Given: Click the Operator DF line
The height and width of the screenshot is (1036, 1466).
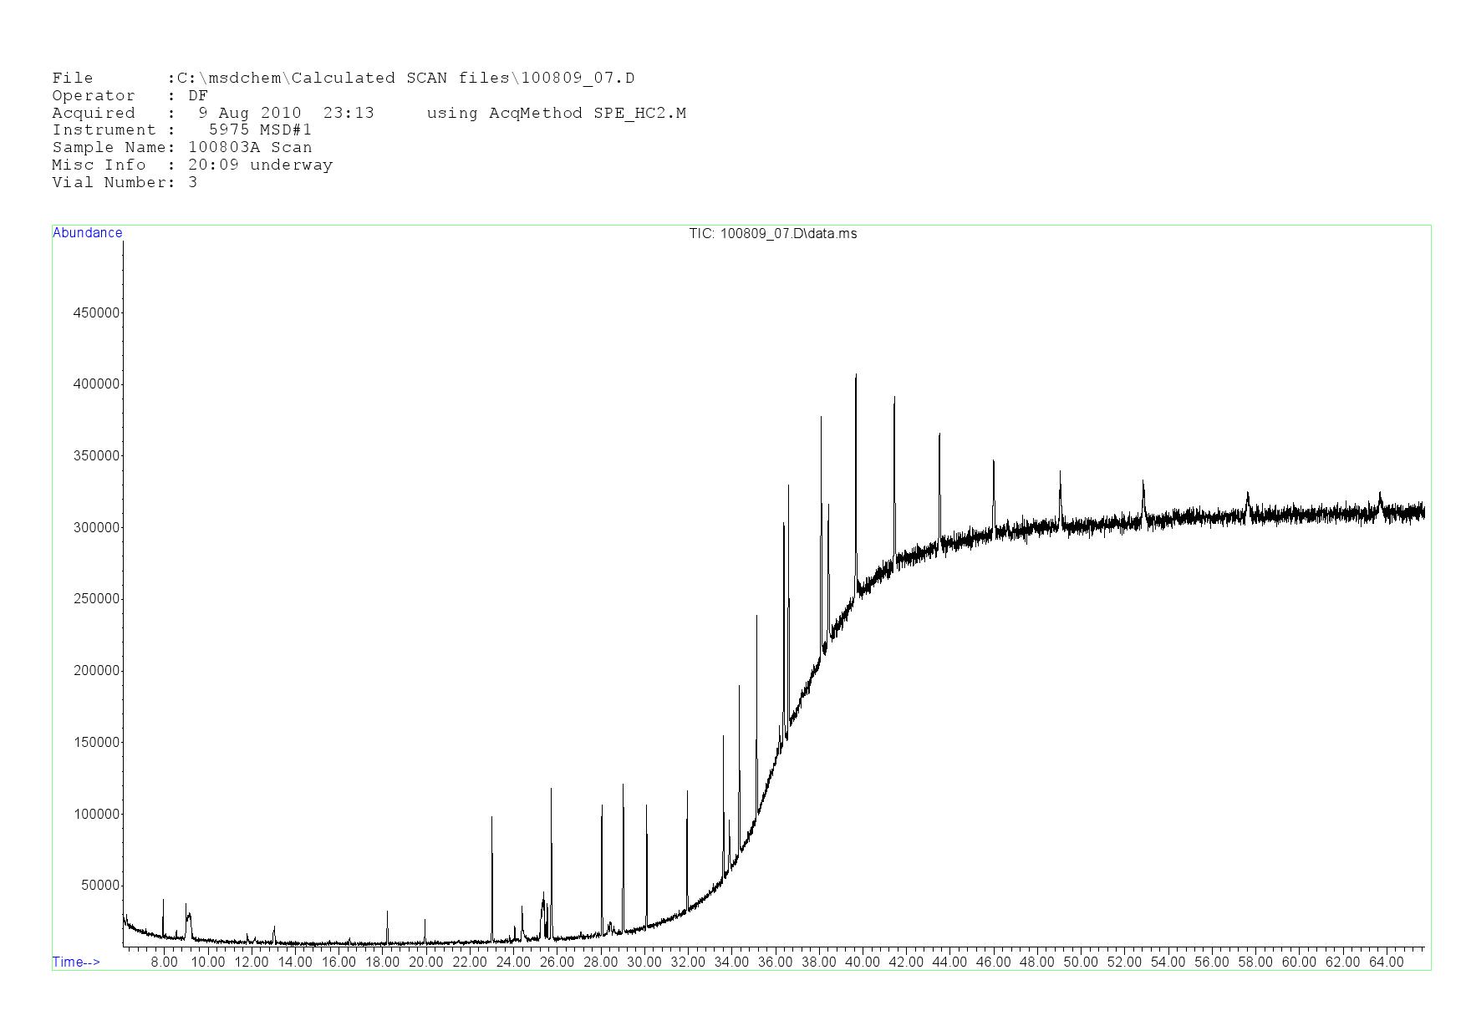Looking at the screenshot, I should pyautogui.click(x=130, y=96).
